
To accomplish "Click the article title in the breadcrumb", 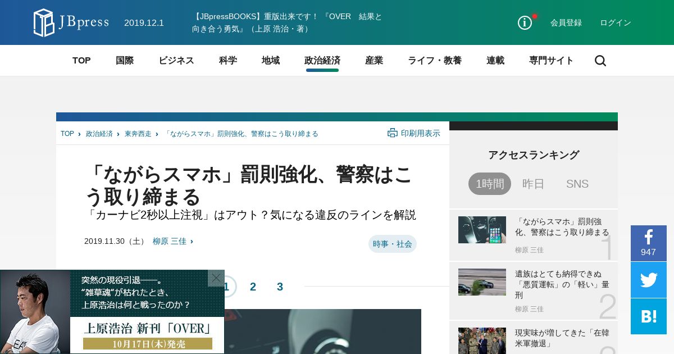I will coord(242,134).
